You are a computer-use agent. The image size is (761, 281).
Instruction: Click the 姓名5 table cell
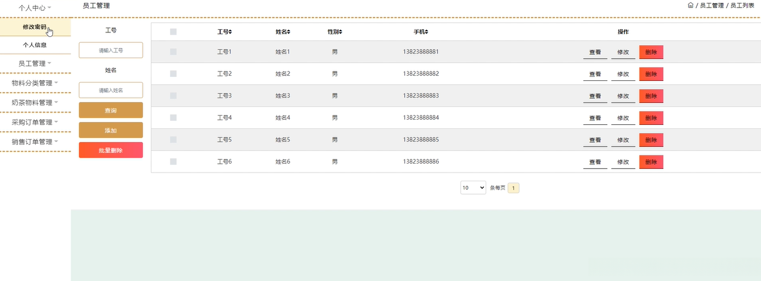(x=283, y=140)
